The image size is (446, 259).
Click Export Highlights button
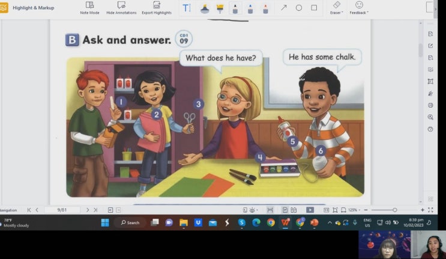(157, 8)
